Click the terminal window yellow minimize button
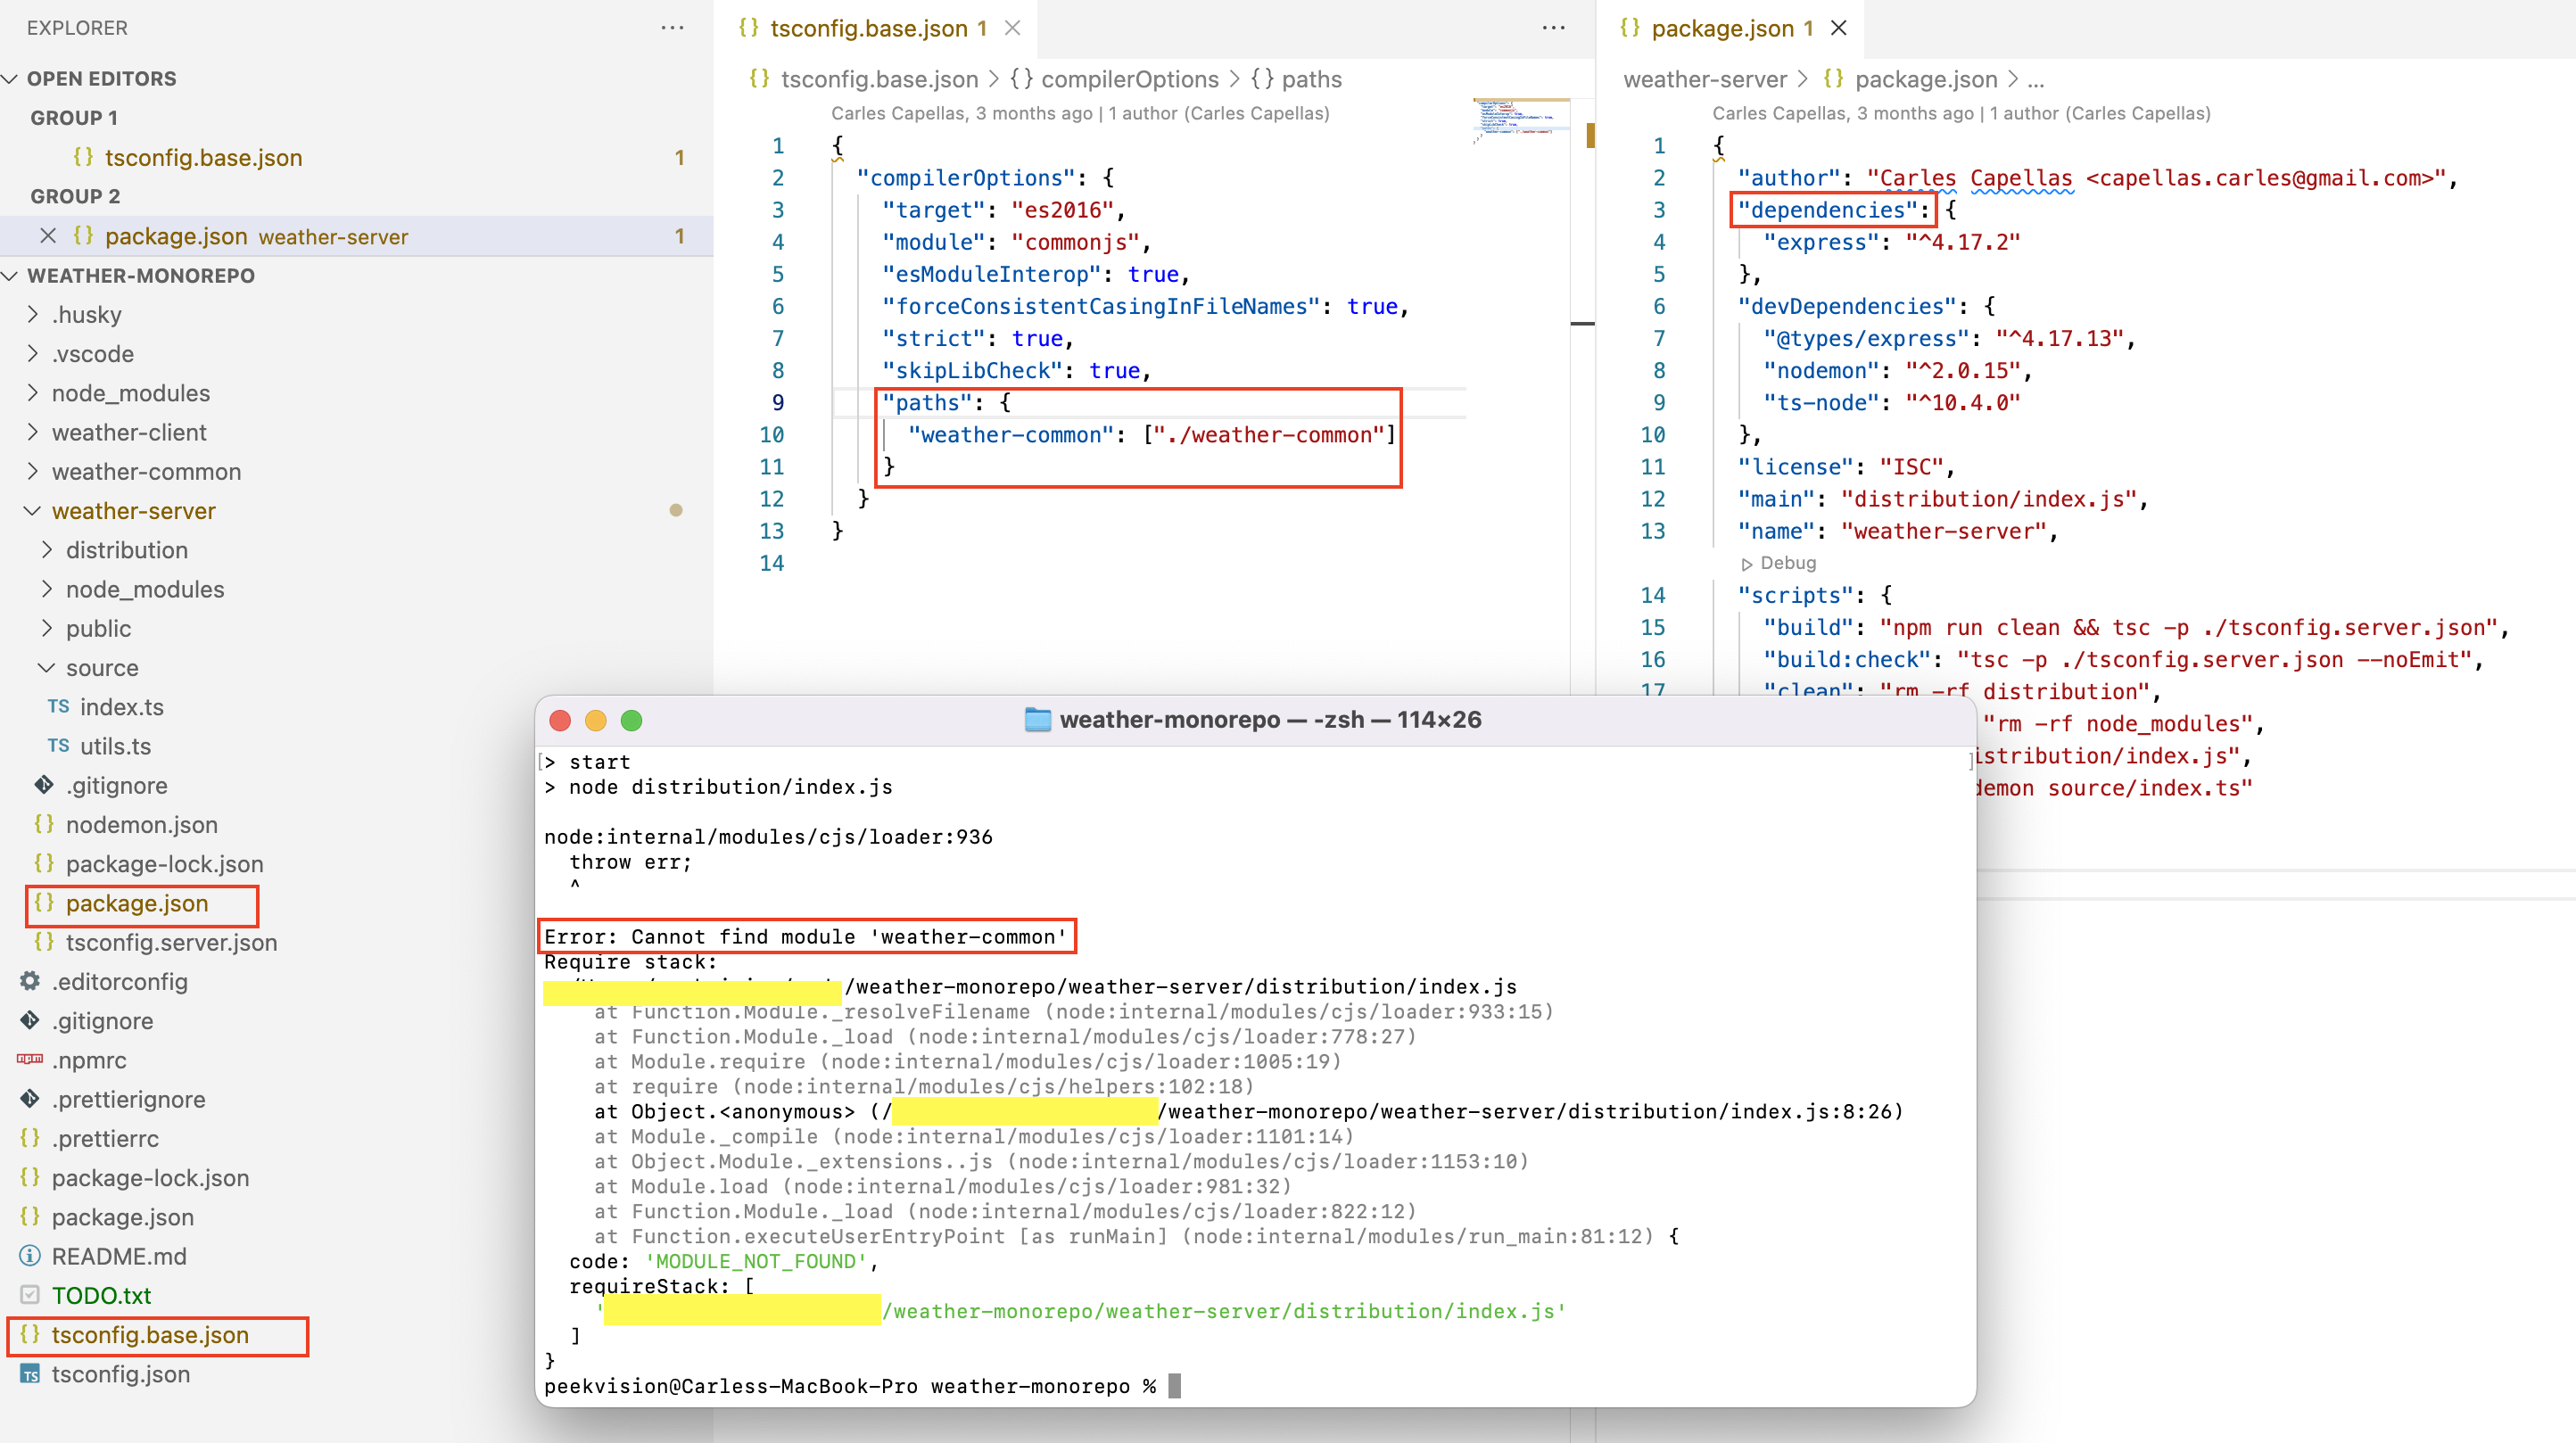This screenshot has width=2576, height=1443. (x=596, y=720)
